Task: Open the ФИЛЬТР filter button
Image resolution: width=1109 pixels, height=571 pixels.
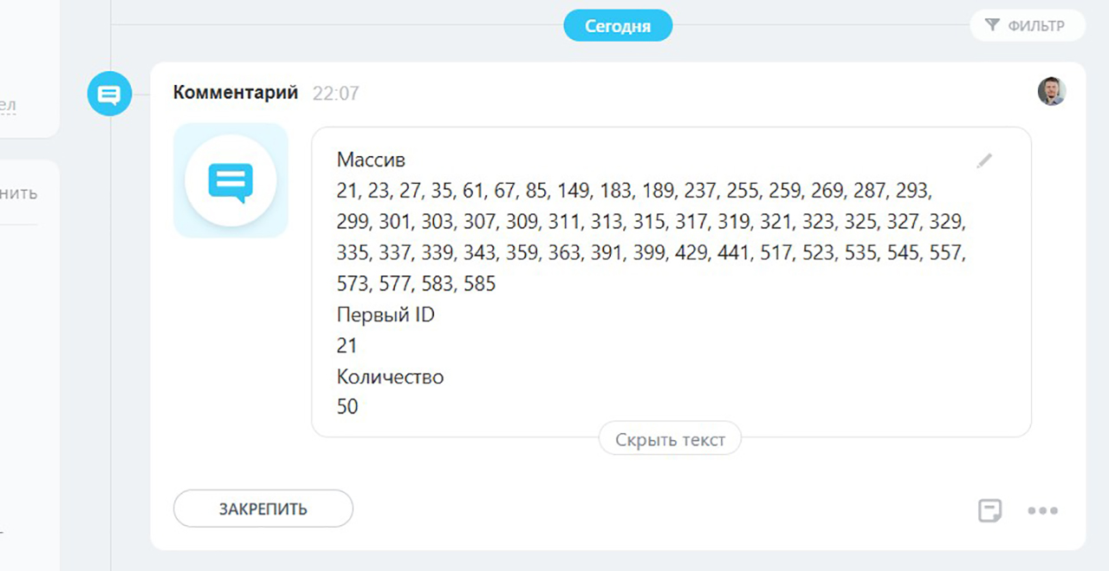Action: point(1028,26)
